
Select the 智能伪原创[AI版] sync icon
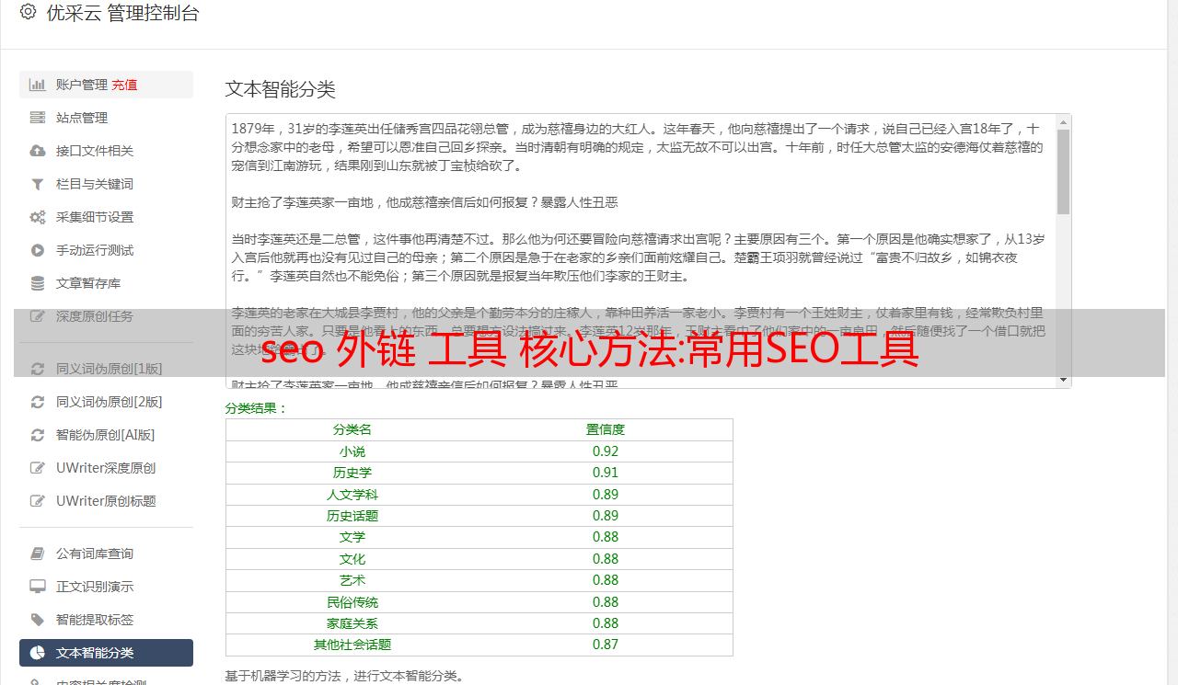click(36, 434)
